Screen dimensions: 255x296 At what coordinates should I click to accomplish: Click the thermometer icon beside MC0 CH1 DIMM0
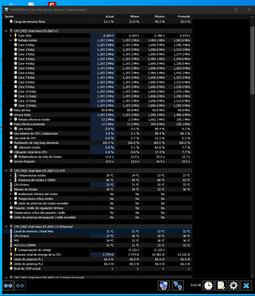click(11, 245)
